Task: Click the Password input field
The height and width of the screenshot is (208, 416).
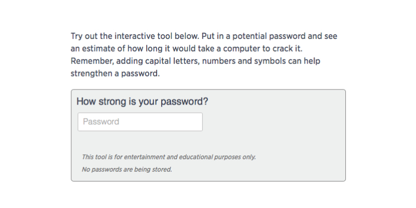Action: tap(140, 122)
